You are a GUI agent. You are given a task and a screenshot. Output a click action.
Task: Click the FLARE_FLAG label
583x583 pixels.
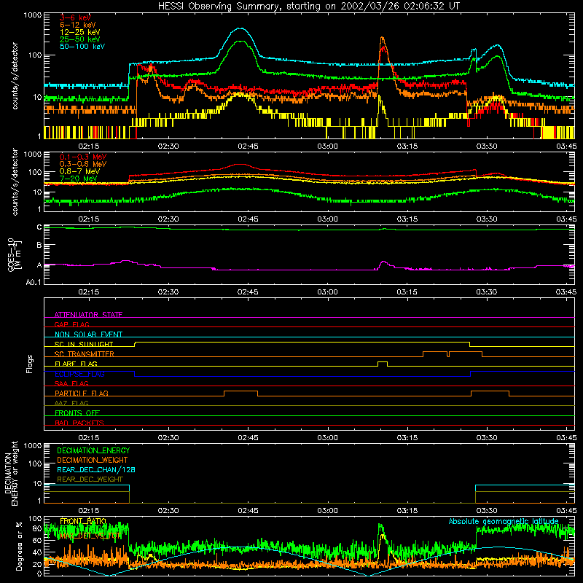tap(76, 364)
